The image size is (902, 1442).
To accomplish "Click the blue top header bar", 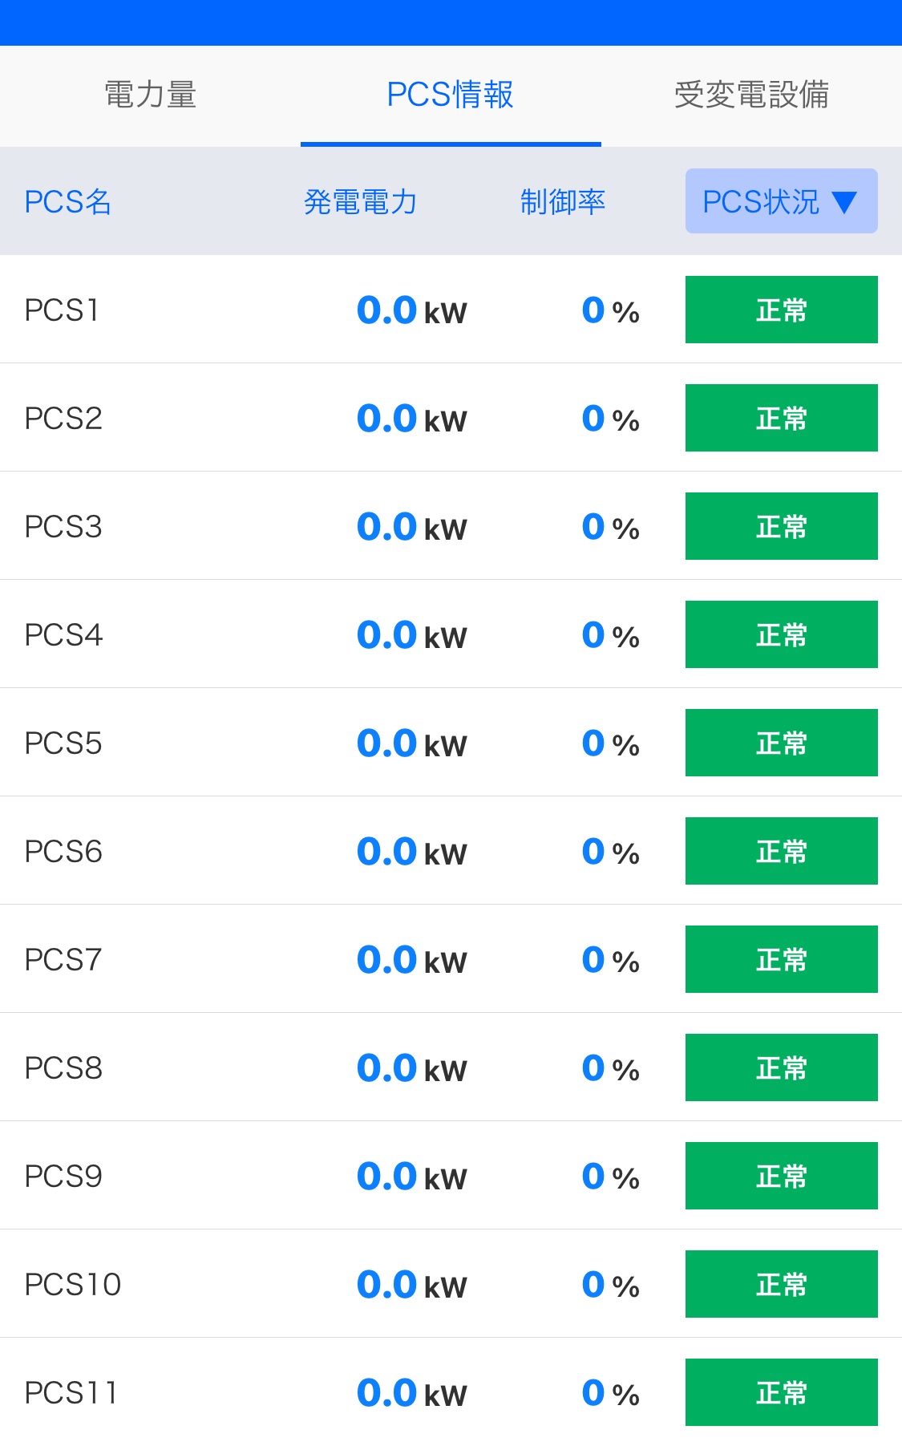I will [x=451, y=22].
